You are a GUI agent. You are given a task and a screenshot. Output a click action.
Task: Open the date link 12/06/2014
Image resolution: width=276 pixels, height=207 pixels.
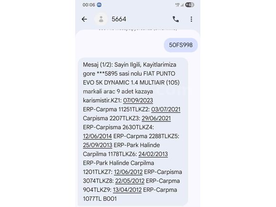(x=98, y=136)
